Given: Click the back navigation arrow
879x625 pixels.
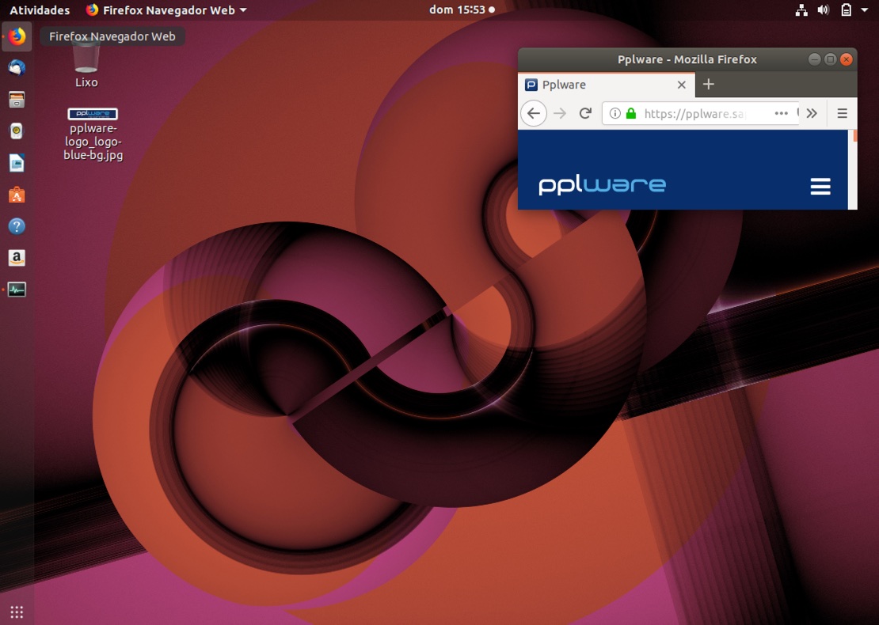Looking at the screenshot, I should coord(533,113).
